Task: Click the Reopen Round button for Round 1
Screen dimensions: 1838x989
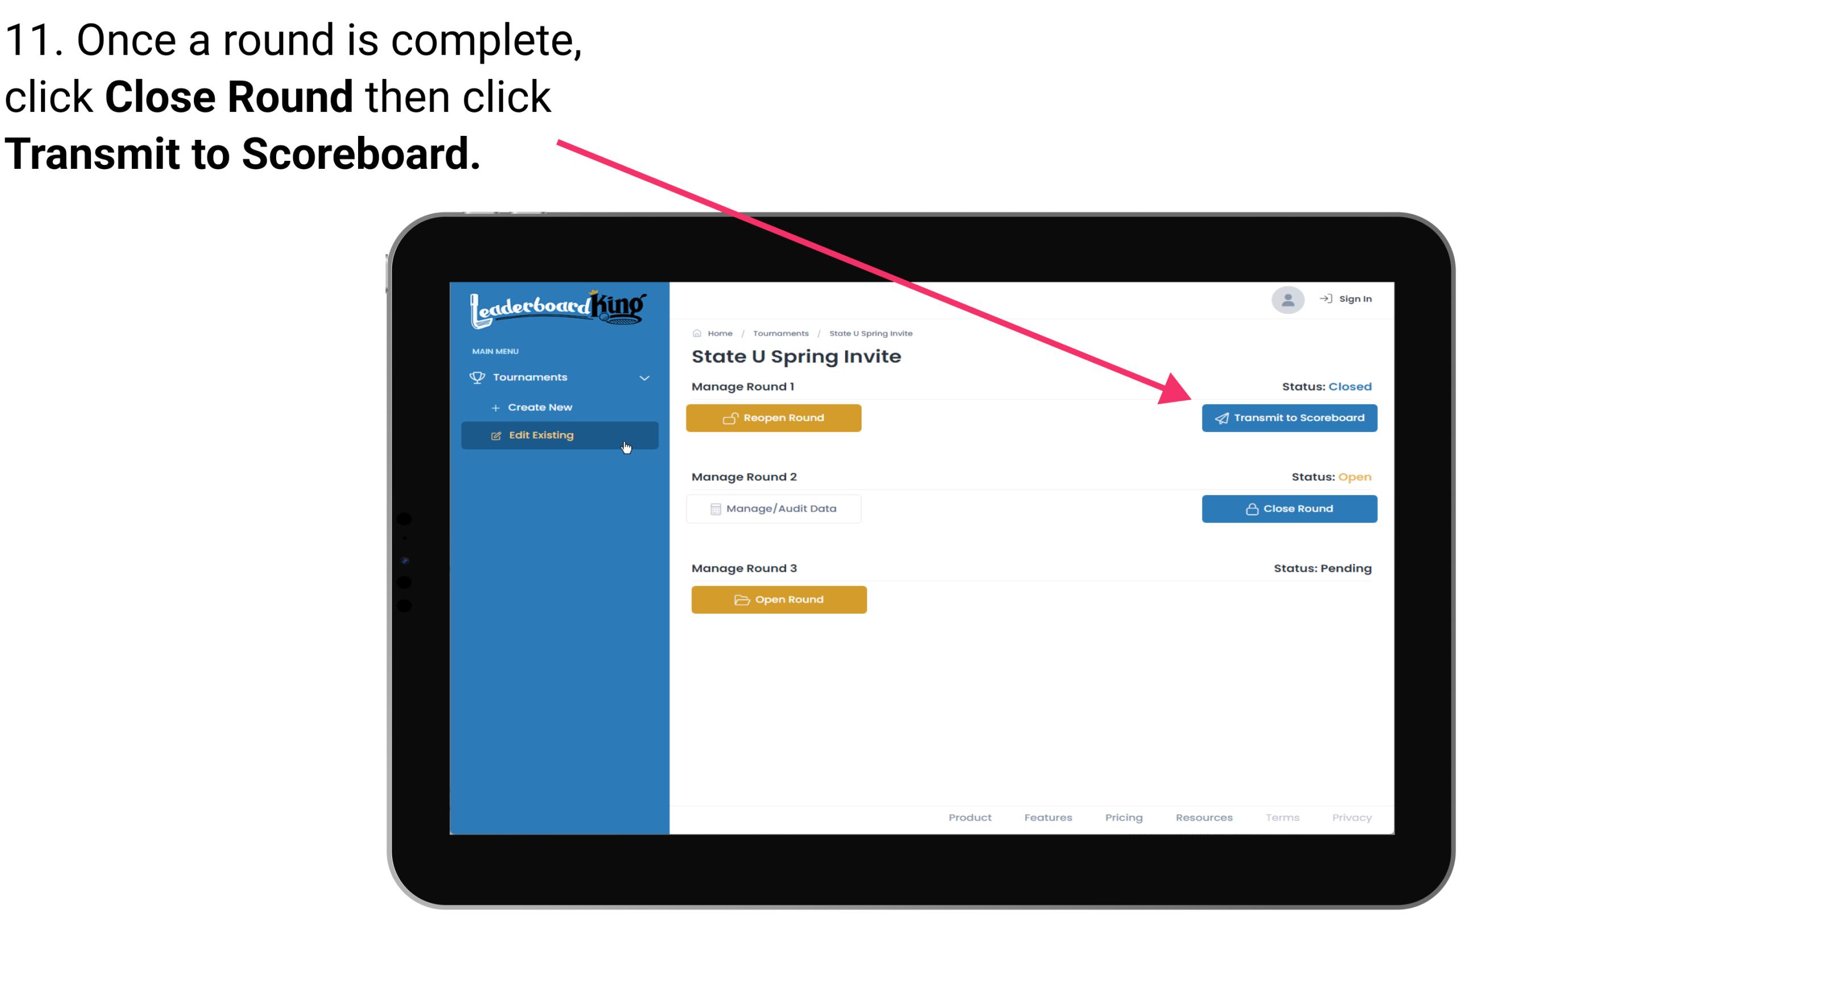Action: click(x=775, y=418)
